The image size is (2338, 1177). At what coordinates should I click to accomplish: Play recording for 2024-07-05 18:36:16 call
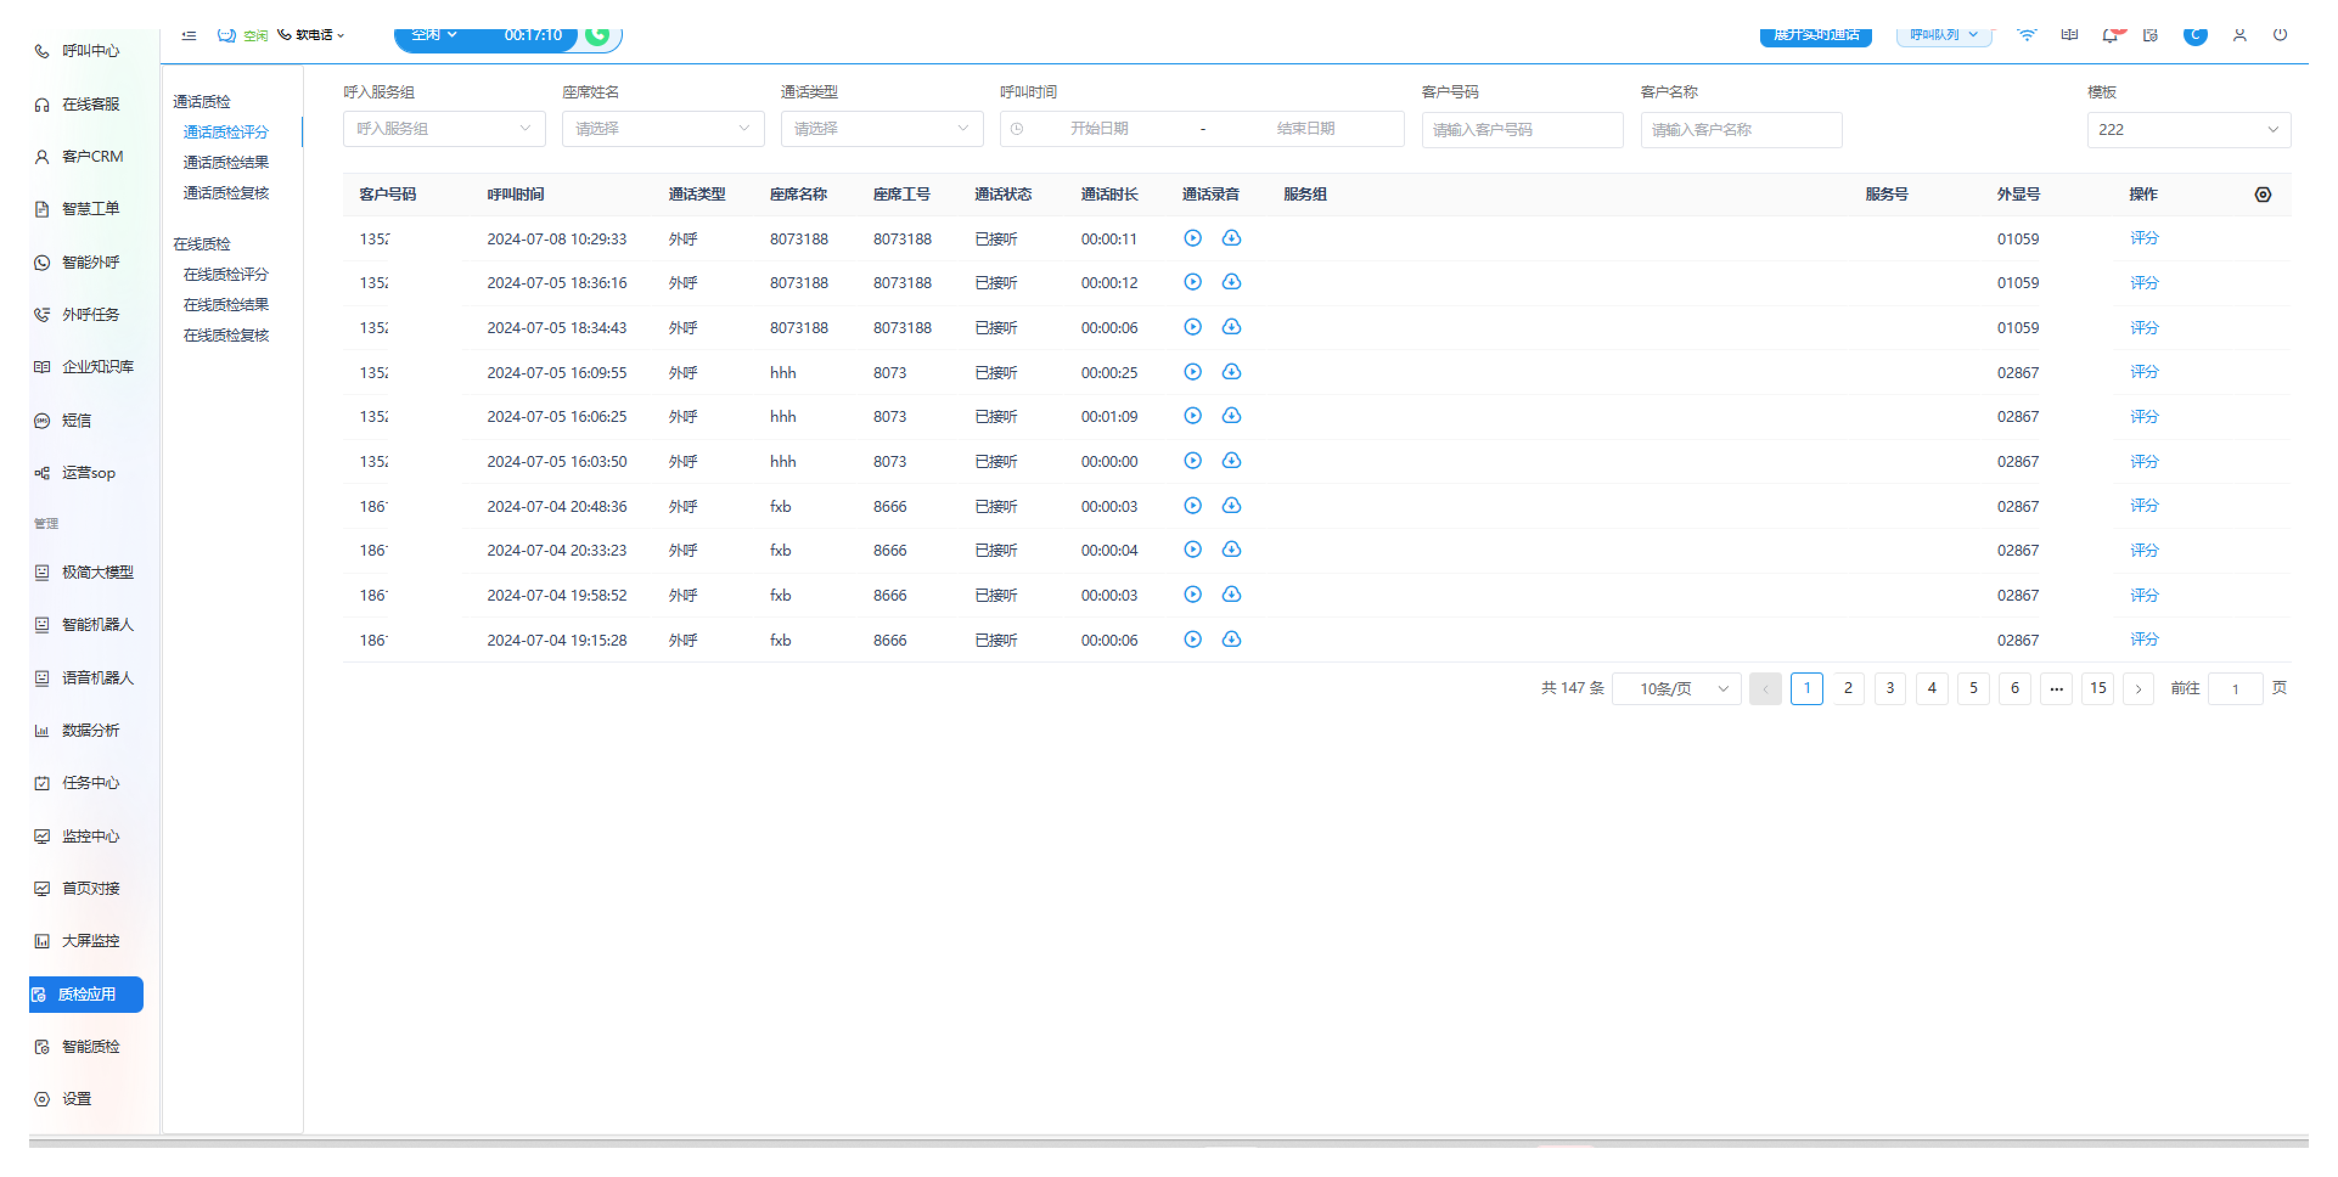coord(1193,282)
